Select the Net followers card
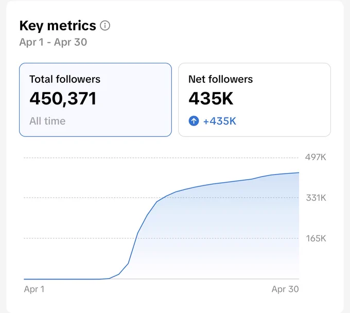The image size is (350, 313). (254, 100)
